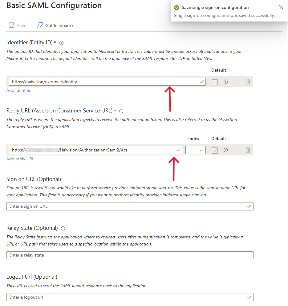Open the info tooltip next to Reply URL heading

(x=121, y=111)
